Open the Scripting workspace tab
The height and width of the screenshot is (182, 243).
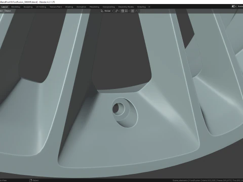click(x=141, y=7)
